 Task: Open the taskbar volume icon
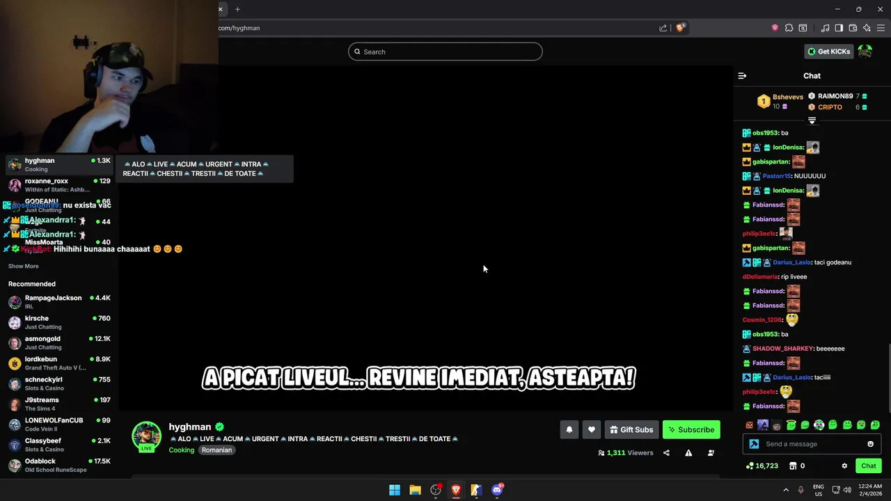tap(847, 490)
